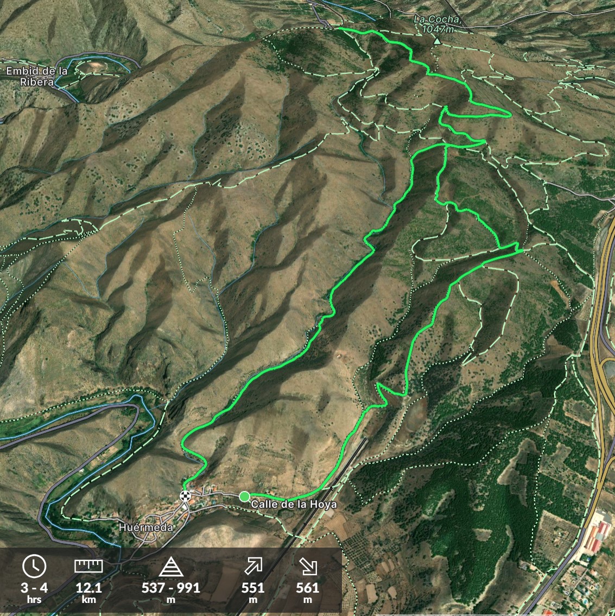The image size is (615, 616).
Task: Click the clock duration icon
Action: [34, 566]
